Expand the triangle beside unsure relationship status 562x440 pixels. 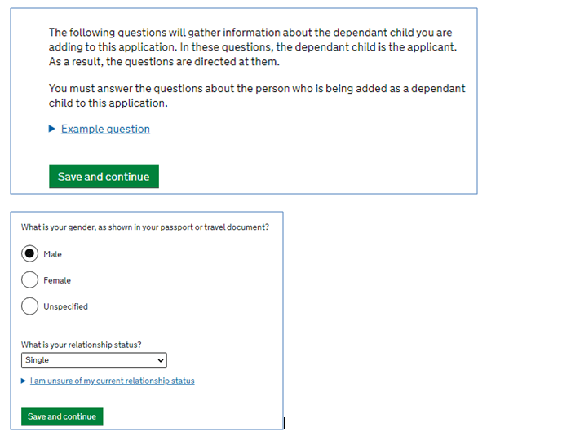coord(24,381)
